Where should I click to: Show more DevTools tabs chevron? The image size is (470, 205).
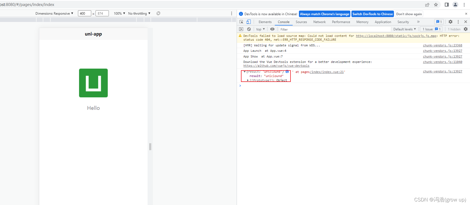point(418,22)
